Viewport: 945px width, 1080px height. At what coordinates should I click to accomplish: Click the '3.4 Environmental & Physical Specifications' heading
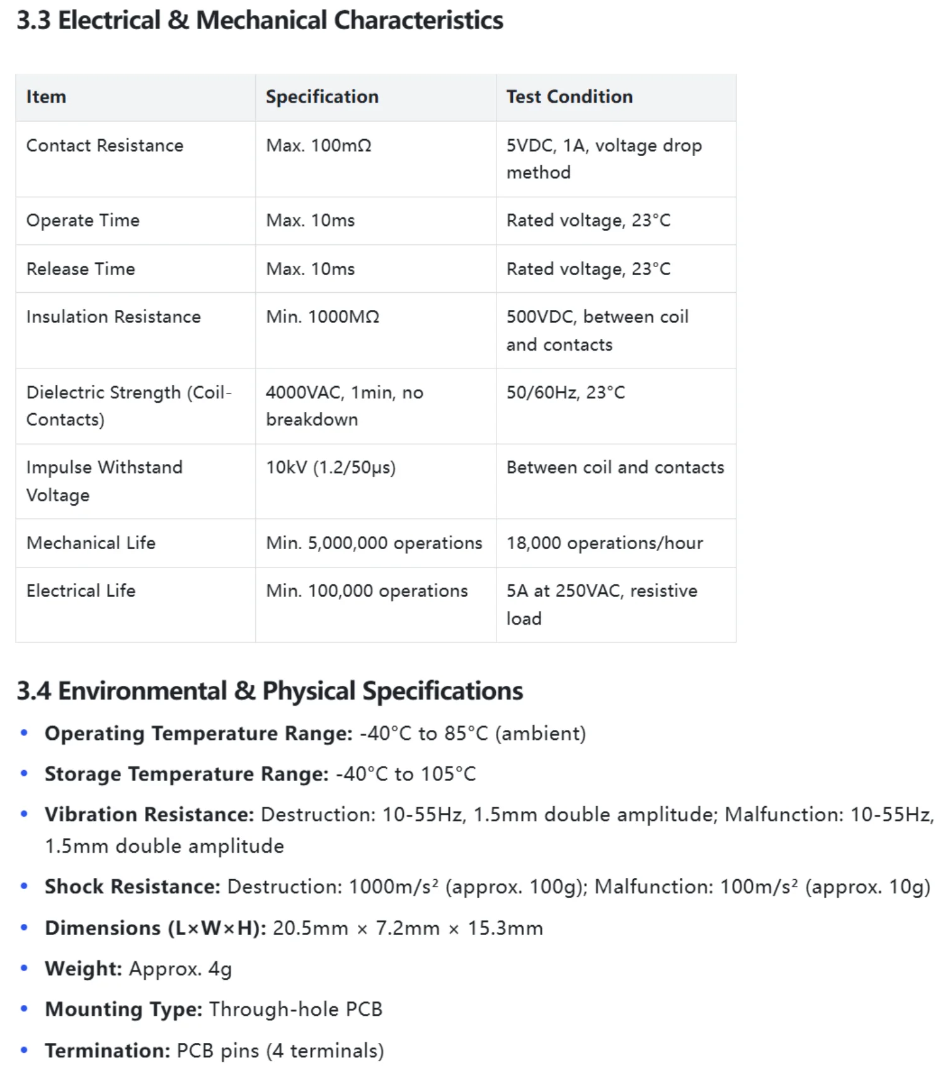[x=270, y=691]
